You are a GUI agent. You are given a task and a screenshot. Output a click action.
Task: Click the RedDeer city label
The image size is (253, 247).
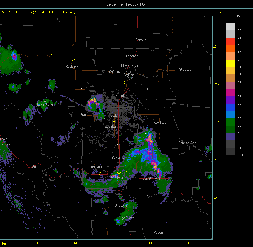click(129, 75)
